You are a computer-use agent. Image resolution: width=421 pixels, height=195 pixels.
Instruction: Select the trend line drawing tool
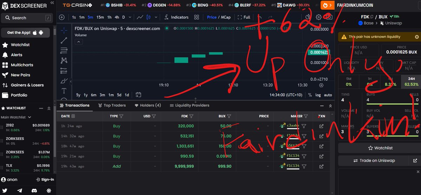pyautogui.click(x=64, y=41)
